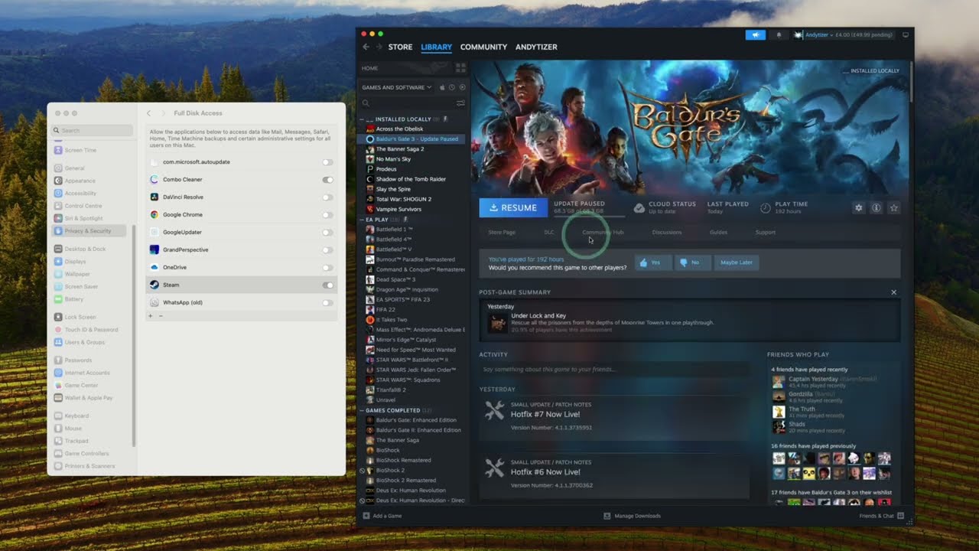This screenshot has height=551, width=979.
Task: Open the Library tab in Steam
Action: (436, 47)
